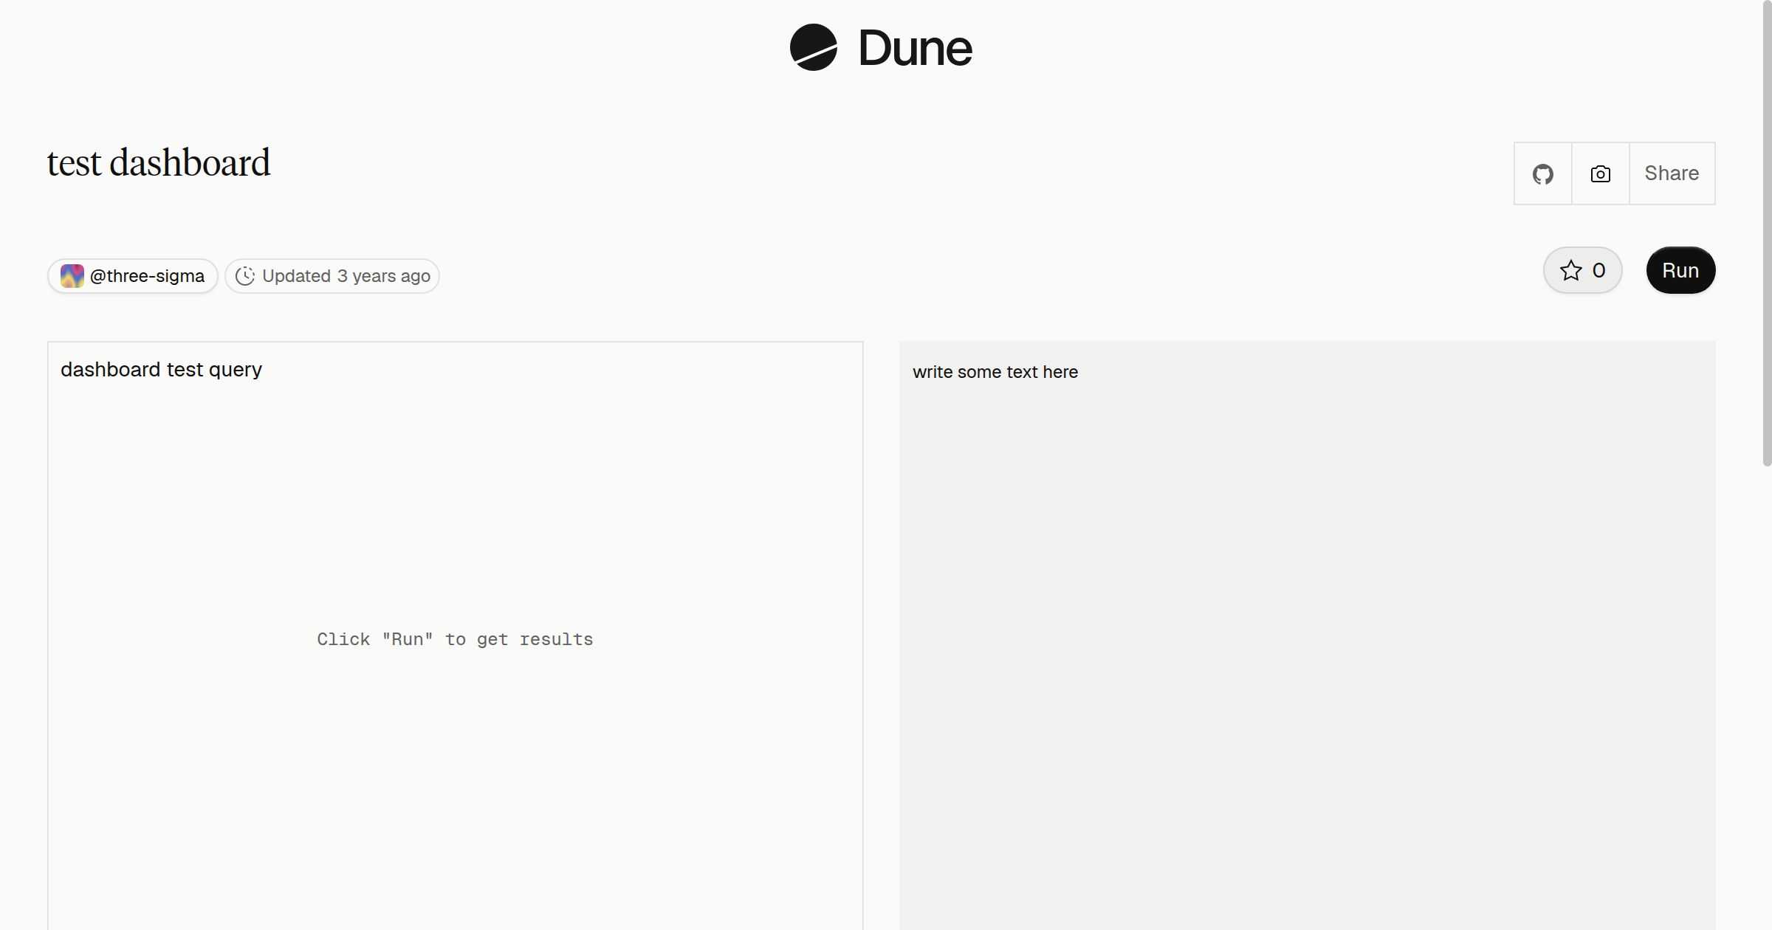Click the Dune wordmark text
This screenshot has height=930, width=1772.
(x=915, y=48)
